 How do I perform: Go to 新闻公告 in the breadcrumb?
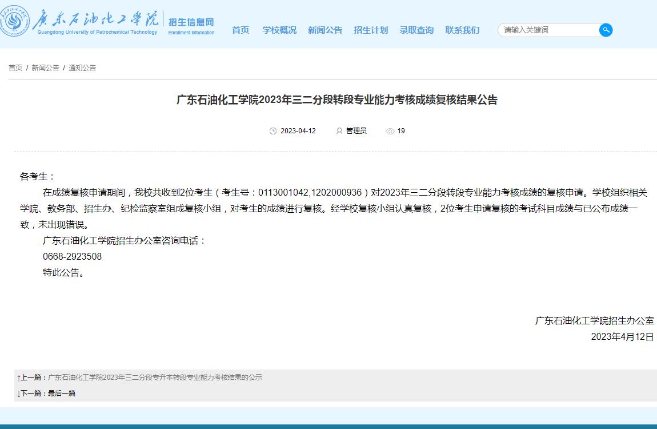tap(45, 67)
